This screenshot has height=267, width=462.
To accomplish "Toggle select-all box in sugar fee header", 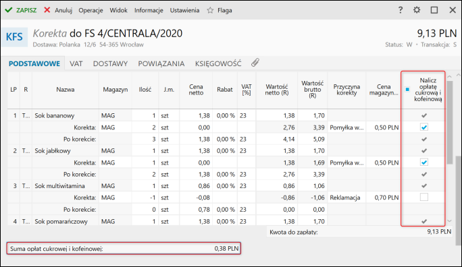I will 407,90.
